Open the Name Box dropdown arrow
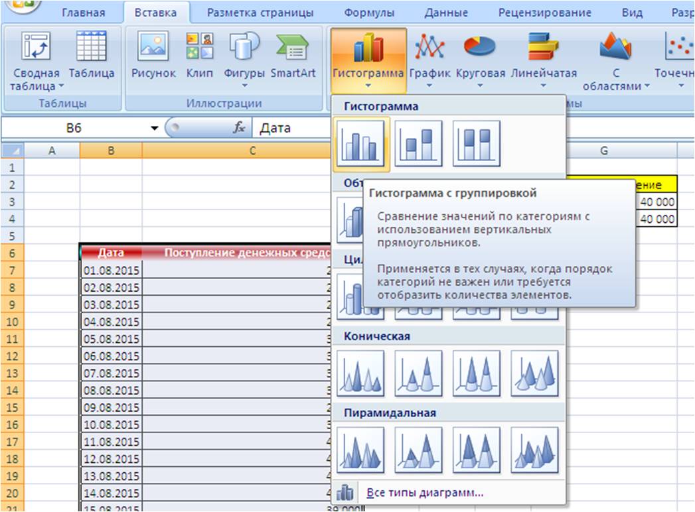695x512 pixels. [155, 128]
